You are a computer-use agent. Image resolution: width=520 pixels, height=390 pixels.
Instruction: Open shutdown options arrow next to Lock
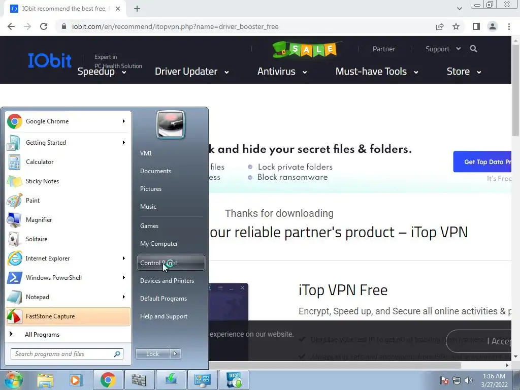tap(175, 354)
